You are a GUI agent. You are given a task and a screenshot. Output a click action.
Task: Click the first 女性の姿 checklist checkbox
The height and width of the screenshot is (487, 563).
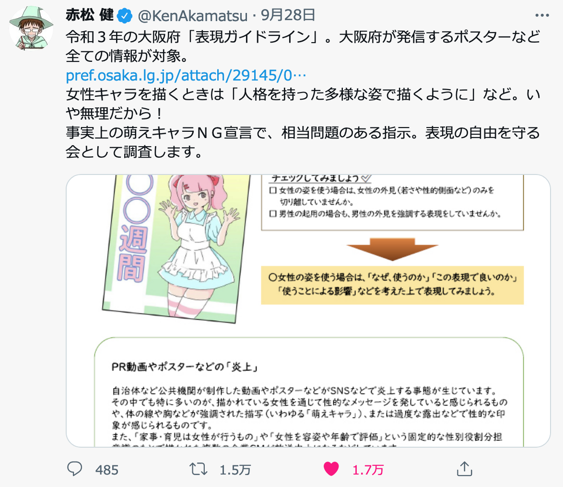click(273, 190)
